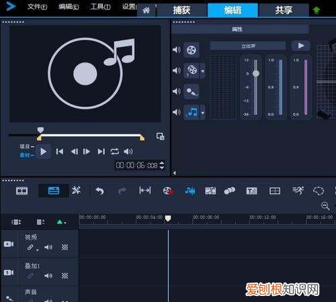336x302 pixels.
Task: Jump to the start of clip
Action: [59, 152]
